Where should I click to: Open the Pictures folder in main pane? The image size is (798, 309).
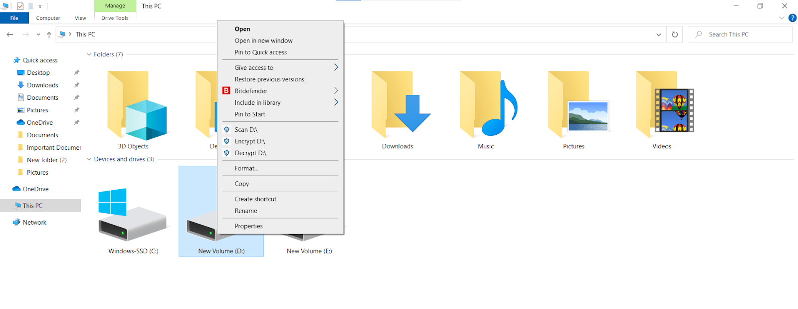click(x=574, y=106)
